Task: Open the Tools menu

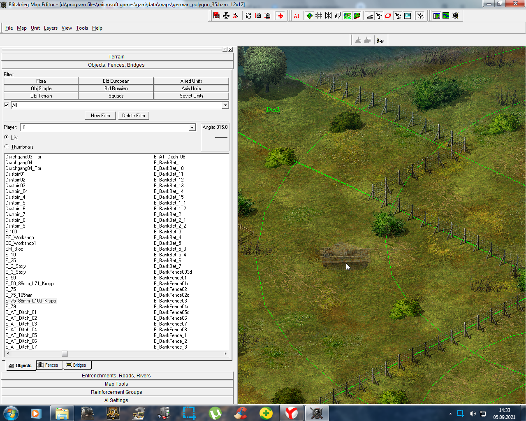Action: tap(82, 28)
